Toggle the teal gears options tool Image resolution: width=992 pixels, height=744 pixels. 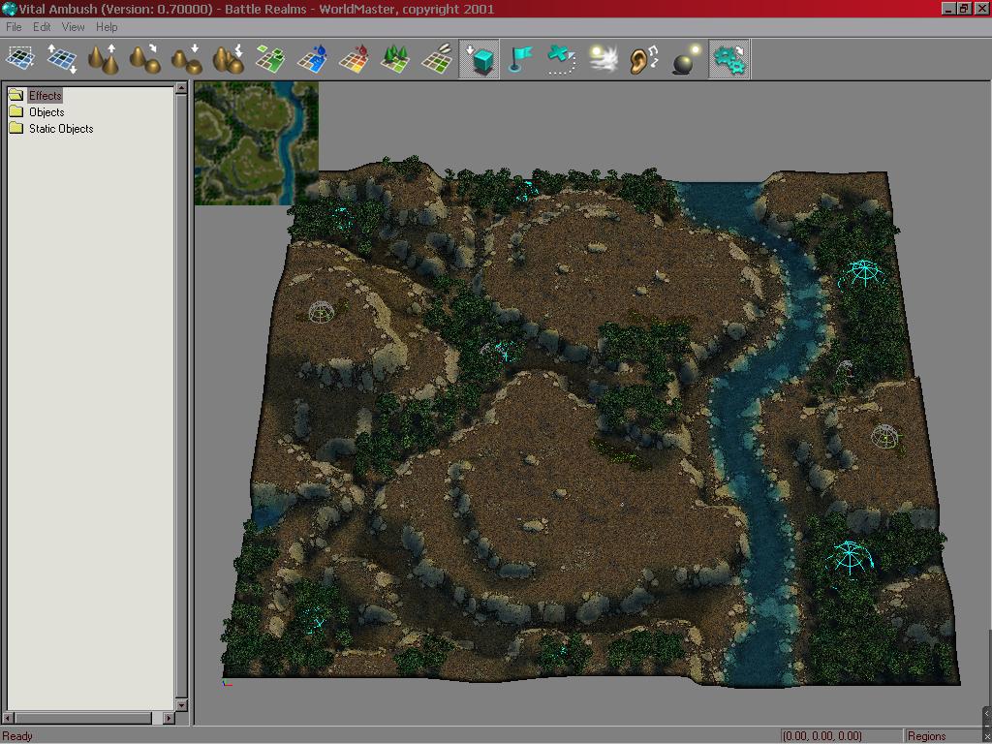point(729,59)
